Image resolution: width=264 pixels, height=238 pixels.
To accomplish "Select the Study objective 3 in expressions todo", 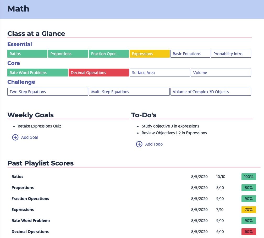I will (170, 126).
